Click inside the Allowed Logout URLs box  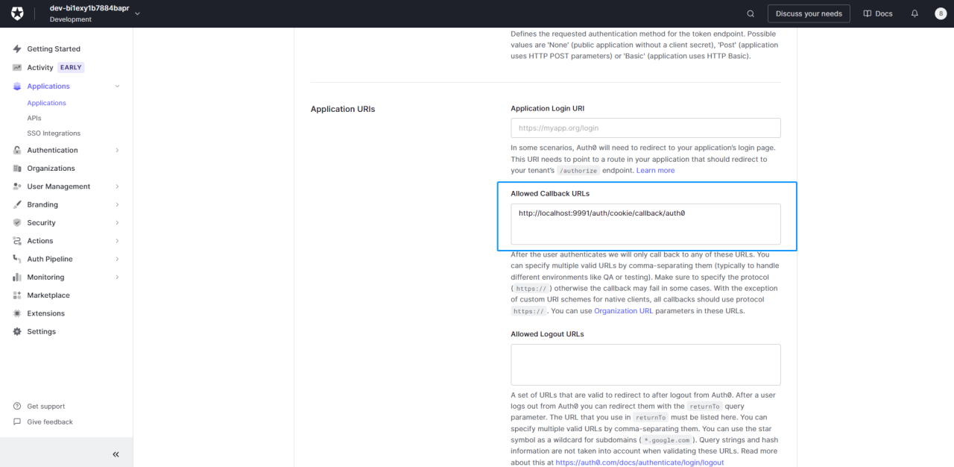tap(645, 365)
